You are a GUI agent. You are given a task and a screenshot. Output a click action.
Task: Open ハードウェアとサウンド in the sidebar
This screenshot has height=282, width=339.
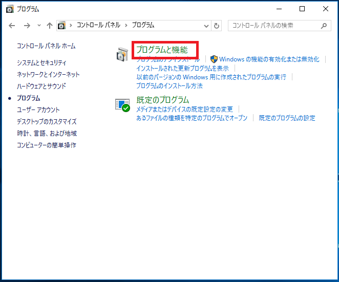tap(41, 86)
